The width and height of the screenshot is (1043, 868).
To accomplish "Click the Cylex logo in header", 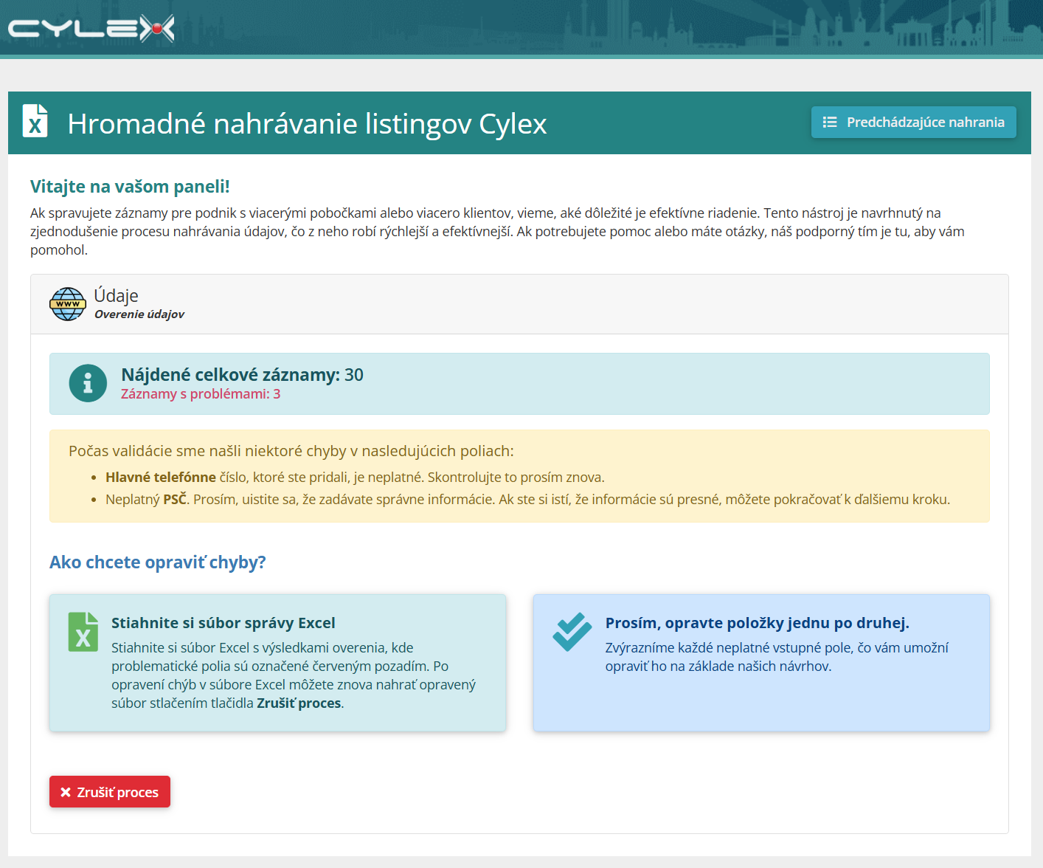I will pos(91,29).
